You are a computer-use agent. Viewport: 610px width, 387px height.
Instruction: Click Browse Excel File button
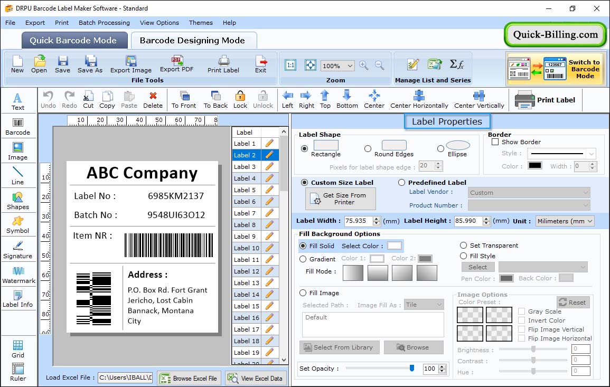pyautogui.click(x=190, y=378)
